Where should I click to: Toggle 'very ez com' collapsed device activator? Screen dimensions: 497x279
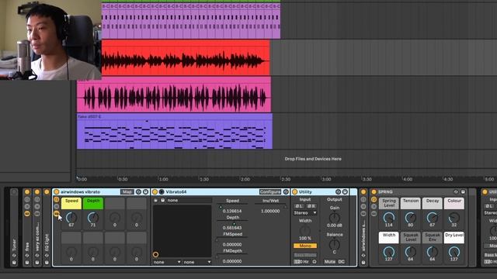coord(37,192)
